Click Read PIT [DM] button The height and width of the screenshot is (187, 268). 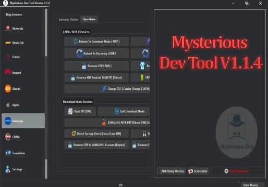(x=80, y=111)
